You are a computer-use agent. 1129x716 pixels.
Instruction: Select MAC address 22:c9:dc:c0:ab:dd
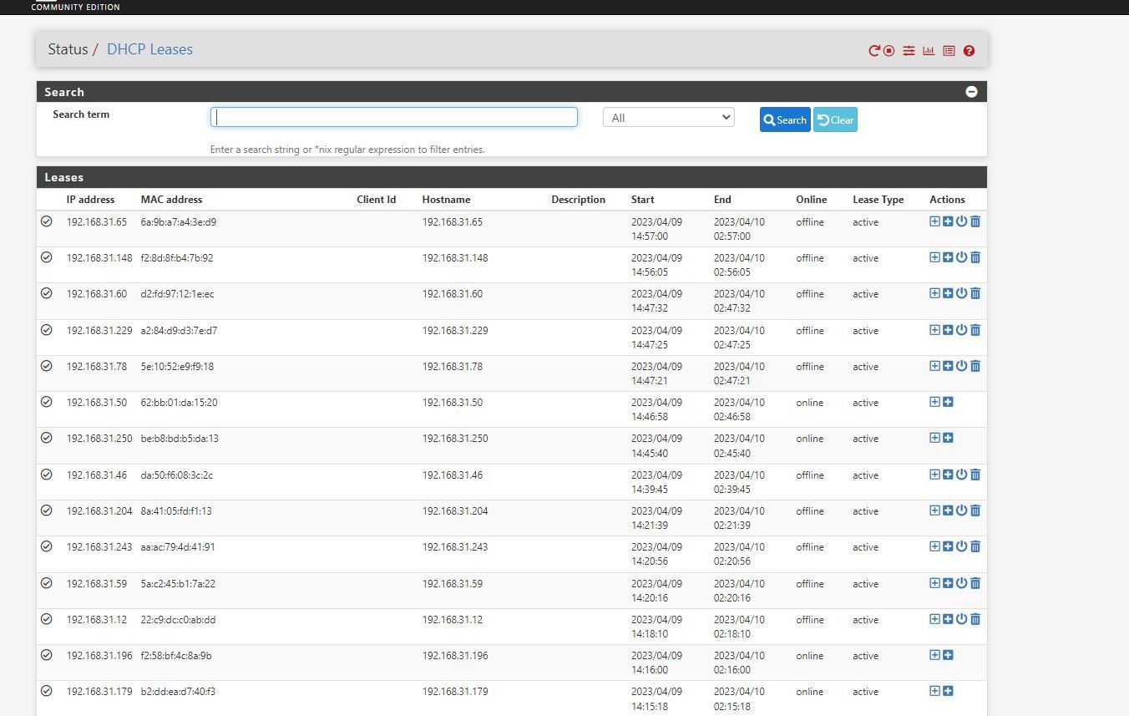click(178, 620)
